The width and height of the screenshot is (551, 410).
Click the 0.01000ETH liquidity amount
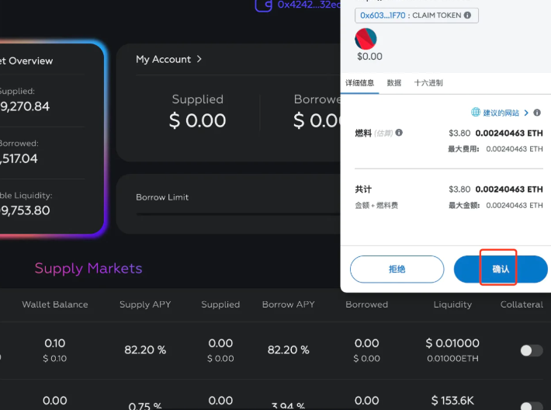click(452, 358)
